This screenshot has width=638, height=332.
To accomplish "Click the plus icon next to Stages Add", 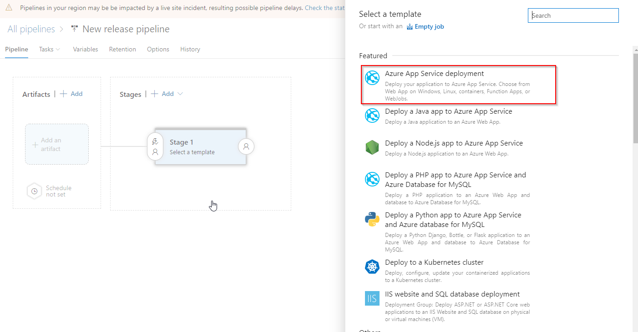I will coord(154,94).
